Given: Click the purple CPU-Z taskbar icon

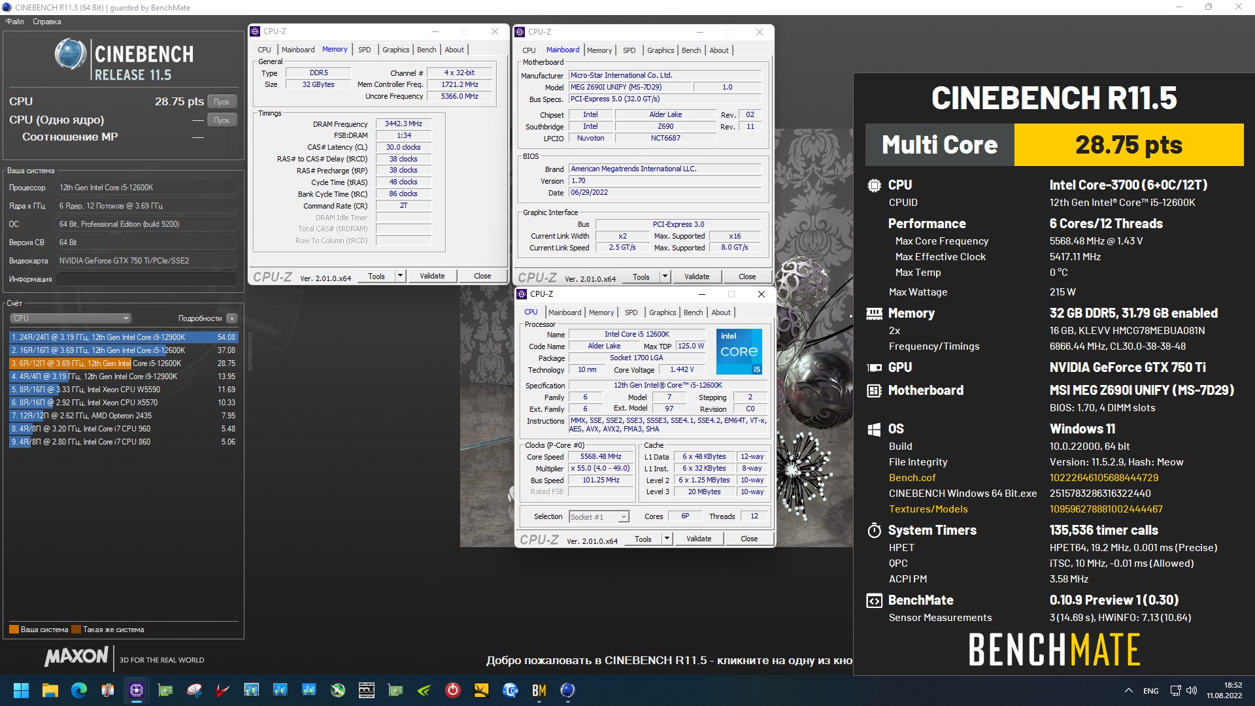Looking at the screenshot, I should (137, 690).
